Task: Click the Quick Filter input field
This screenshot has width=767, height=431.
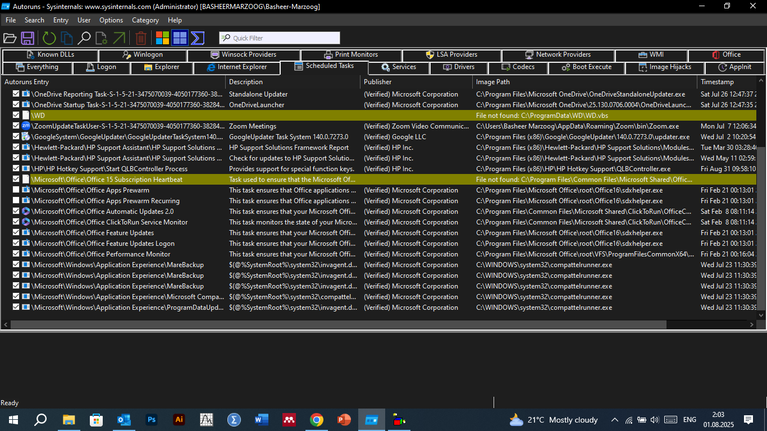Action: tap(280, 38)
